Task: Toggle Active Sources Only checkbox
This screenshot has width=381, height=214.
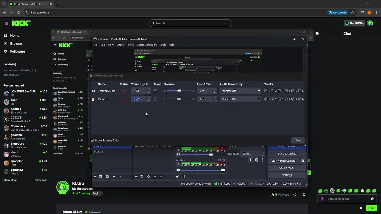Action: click(92, 140)
